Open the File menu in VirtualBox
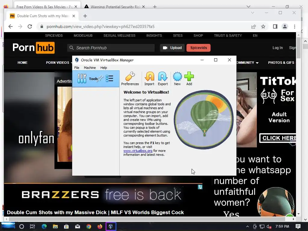 [77, 68]
